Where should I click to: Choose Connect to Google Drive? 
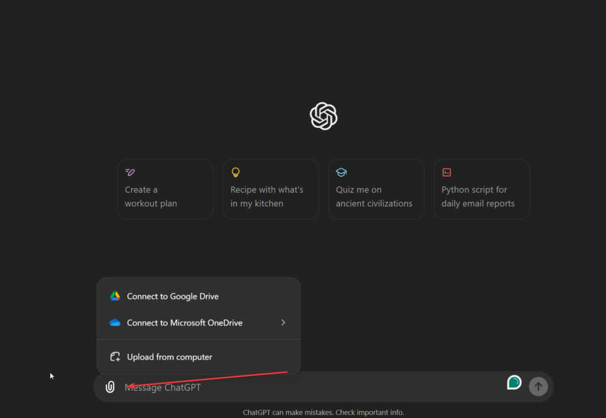pyautogui.click(x=198, y=296)
